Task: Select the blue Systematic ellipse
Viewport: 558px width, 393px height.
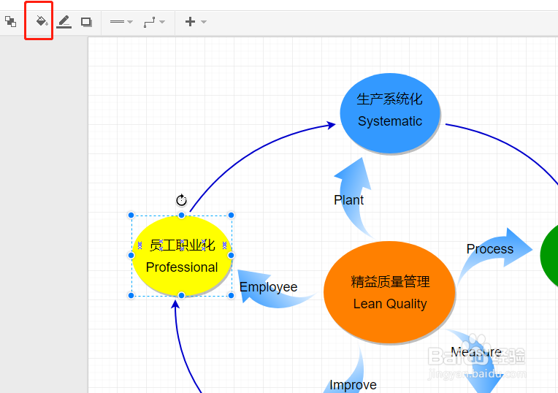Action: 390,113
